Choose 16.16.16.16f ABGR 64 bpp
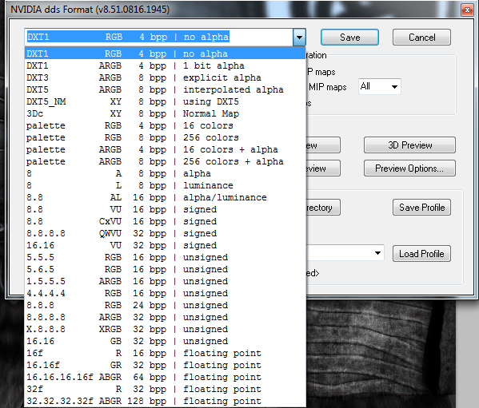This screenshot has width=479, height=408. pyautogui.click(x=165, y=377)
